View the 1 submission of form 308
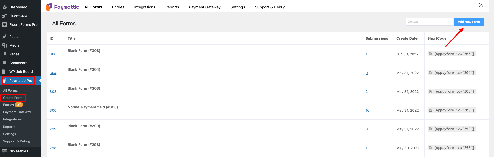Image resolution: width=494 pixels, height=157 pixels. tap(366, 54)
